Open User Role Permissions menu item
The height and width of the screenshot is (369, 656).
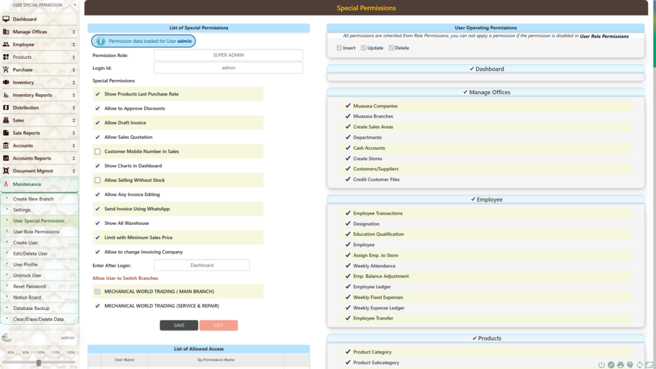tap(36, 232)
